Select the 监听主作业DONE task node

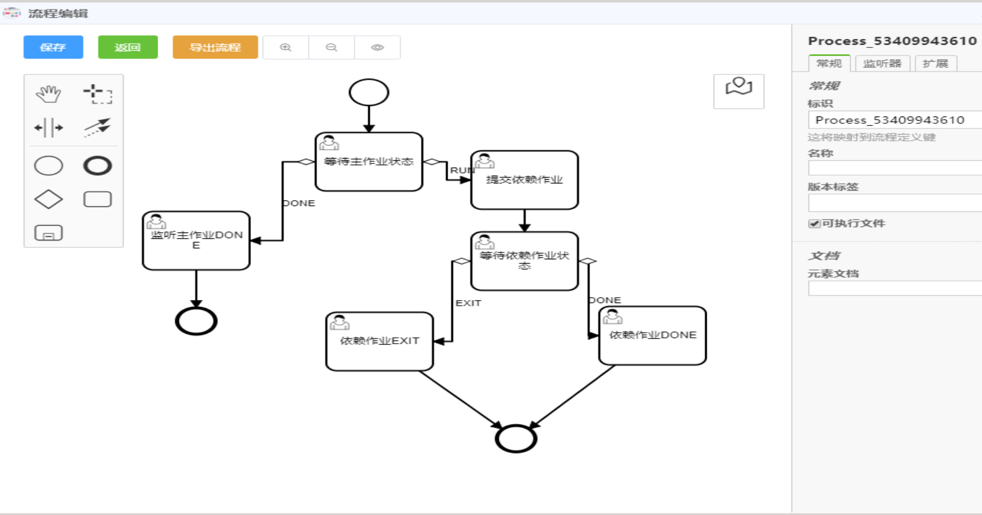(x=196, y=241)
